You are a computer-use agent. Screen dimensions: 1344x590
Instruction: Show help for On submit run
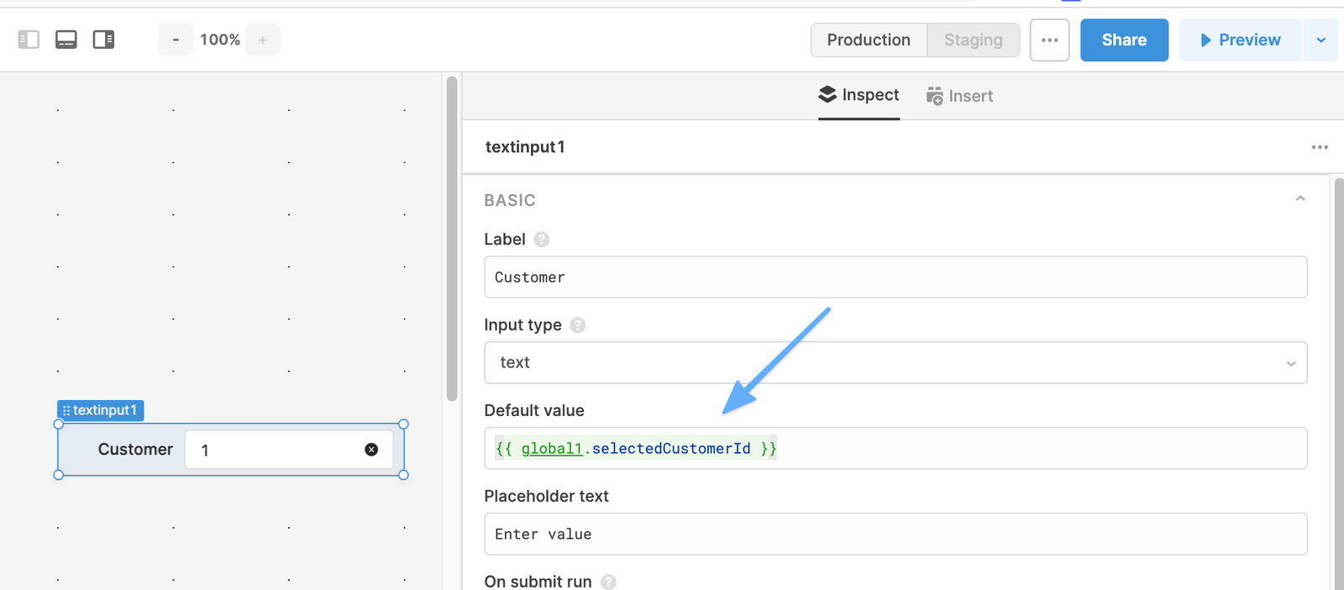(609, 582)
